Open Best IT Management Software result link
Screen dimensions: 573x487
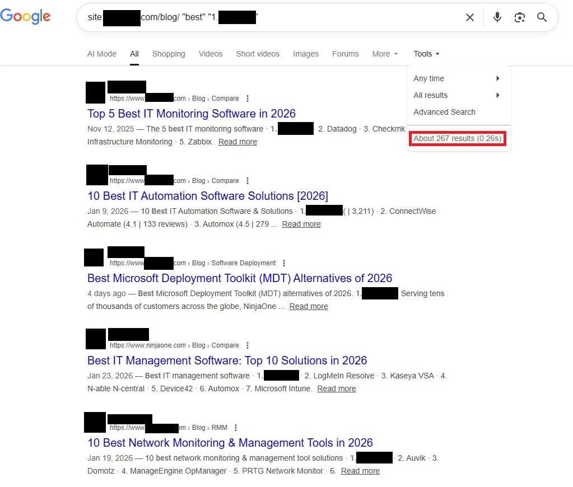227,360
